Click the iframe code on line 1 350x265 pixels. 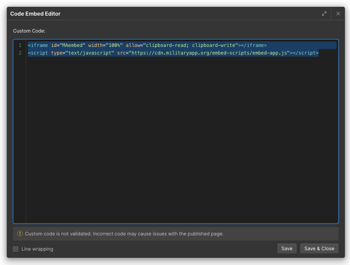point(148,45)
